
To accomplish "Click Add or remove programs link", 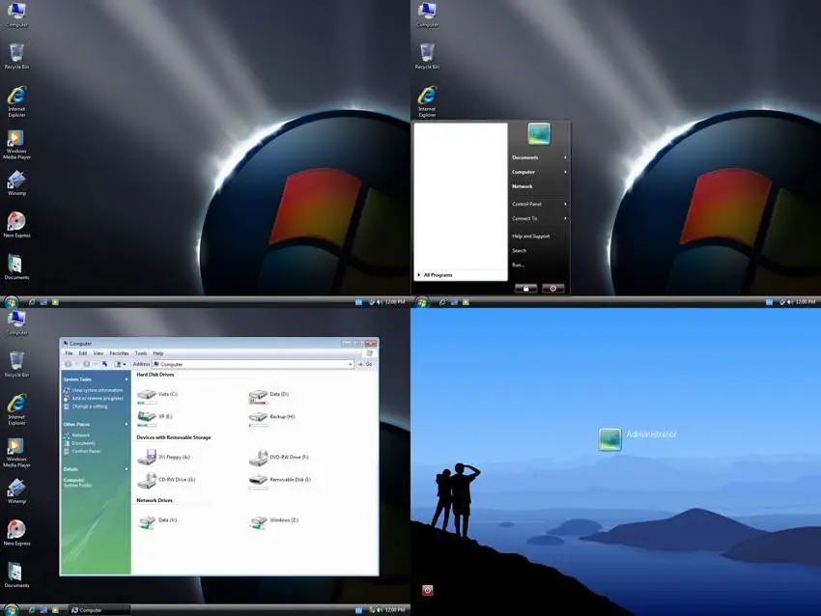I will [x=98, y=399].
